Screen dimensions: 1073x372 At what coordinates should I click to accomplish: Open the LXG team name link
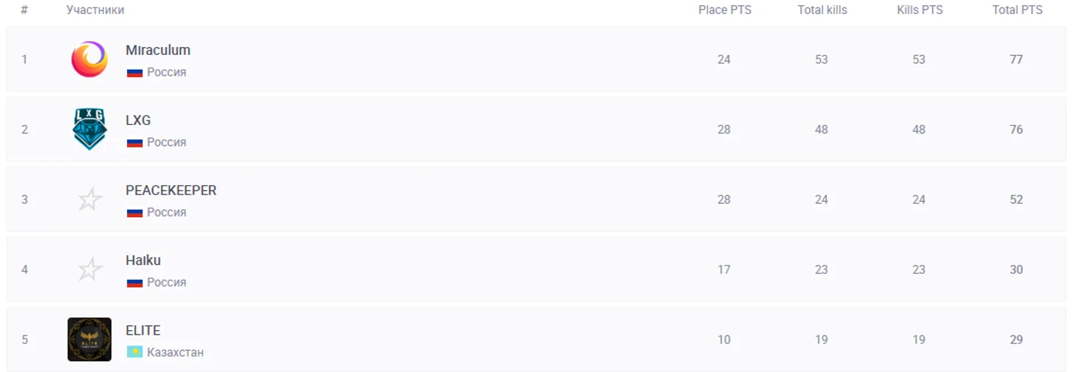[138, 120]
